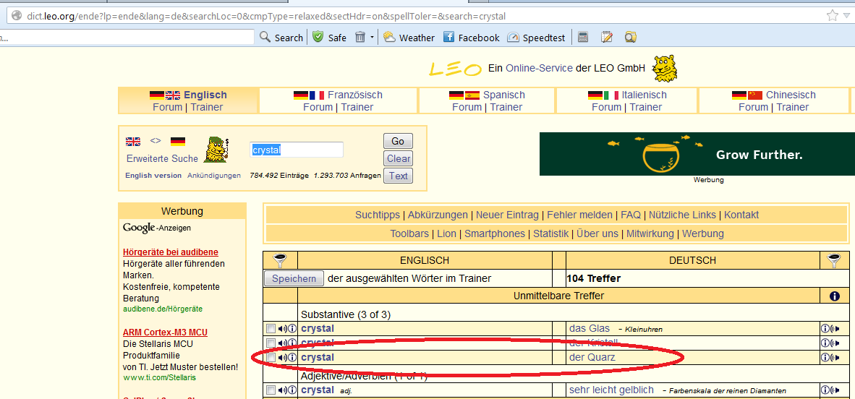Viewport: 855px width, 399px height.
Task: Click the left filter funnel icon beside ENGLISCH
Action: (x=280, y=260)
